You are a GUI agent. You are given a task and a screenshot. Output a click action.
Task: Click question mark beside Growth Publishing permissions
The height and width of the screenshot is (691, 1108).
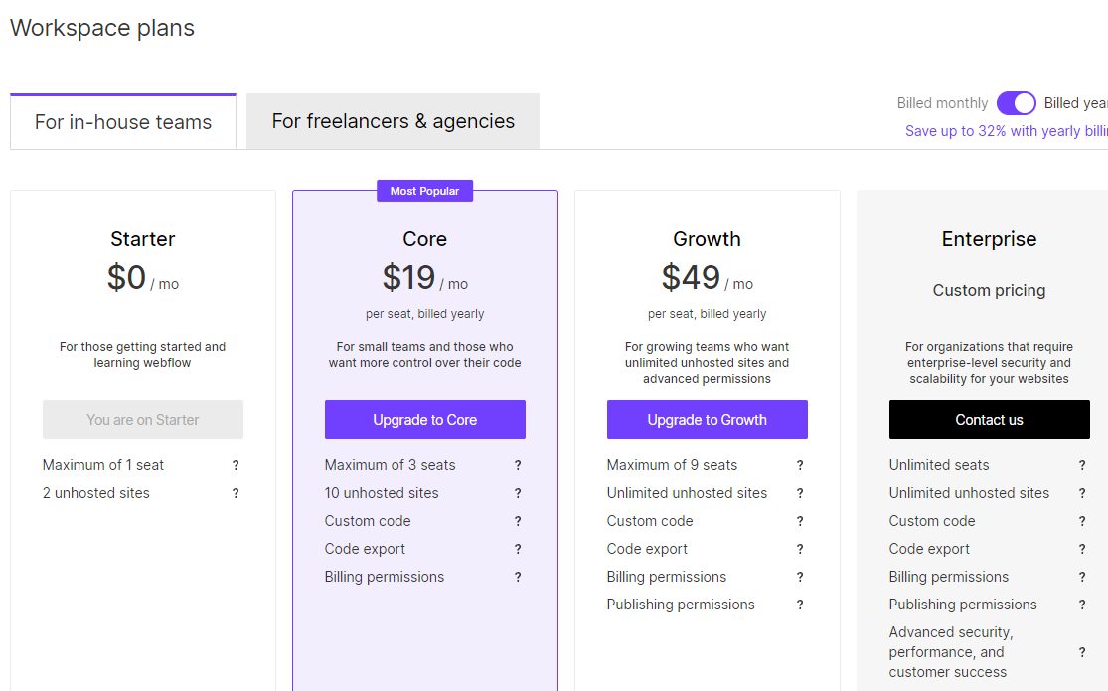click(800, 605)
